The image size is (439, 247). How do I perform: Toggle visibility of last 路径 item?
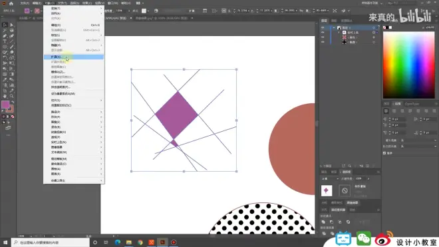[x=323, y=42]
